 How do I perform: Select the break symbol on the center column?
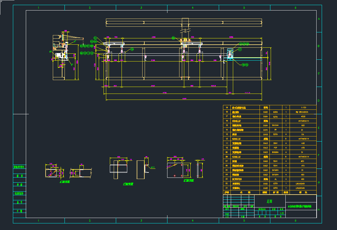[x=185, y=30]
